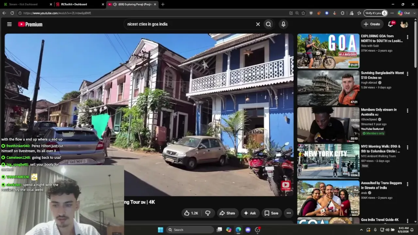Open the volume control in system tray
The height and width of the screenshot is (235, 418).
click(x=387, y=230)
